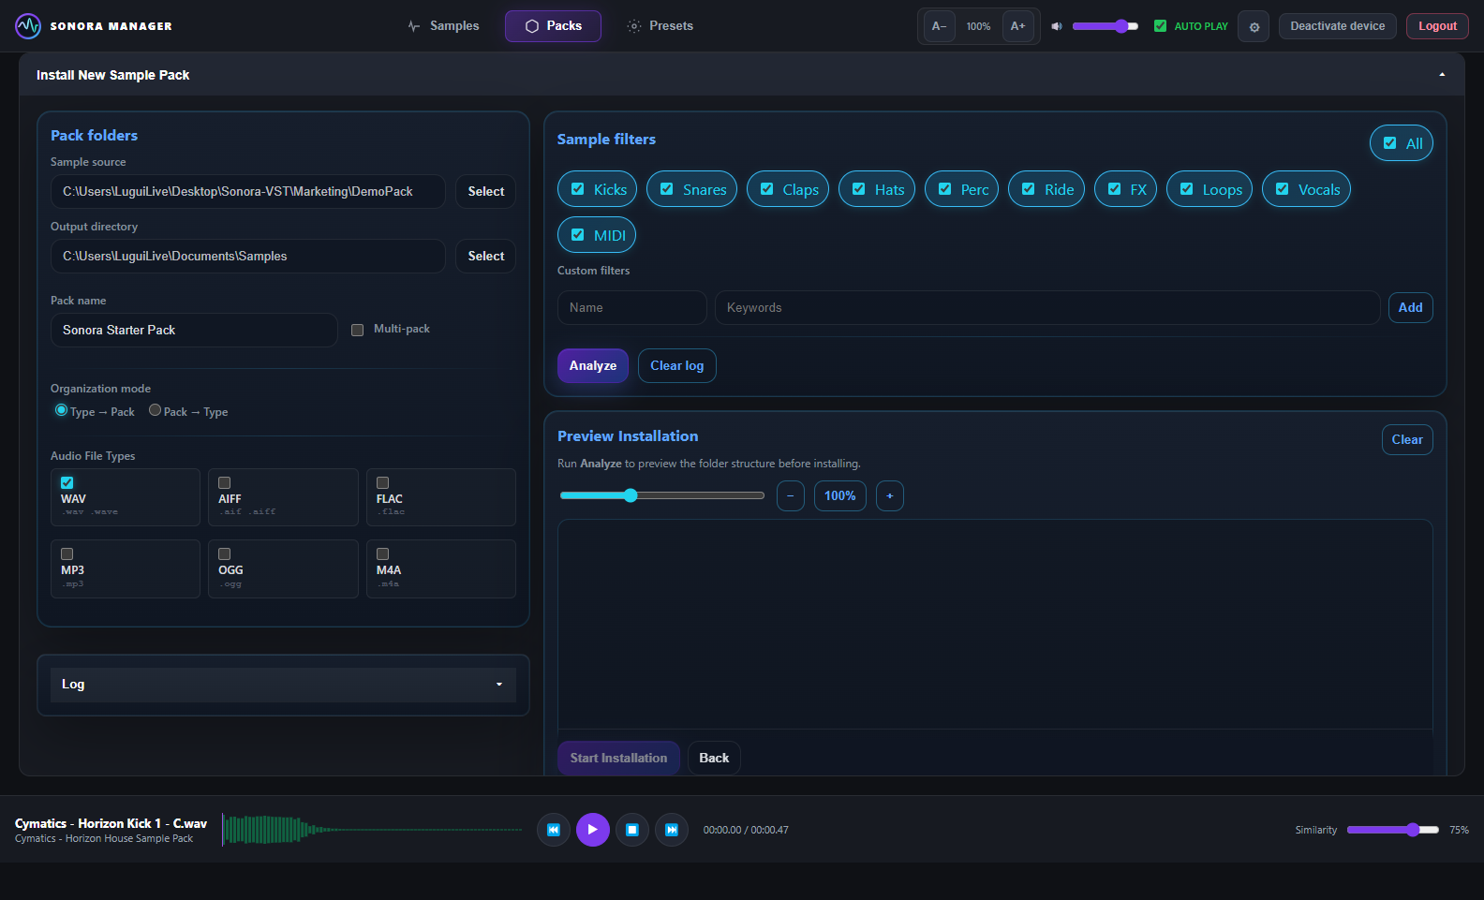1484x900 pixels.
Task: Toggle the AUTO PLAY checkbox
Action: (x=1161, y=26)
